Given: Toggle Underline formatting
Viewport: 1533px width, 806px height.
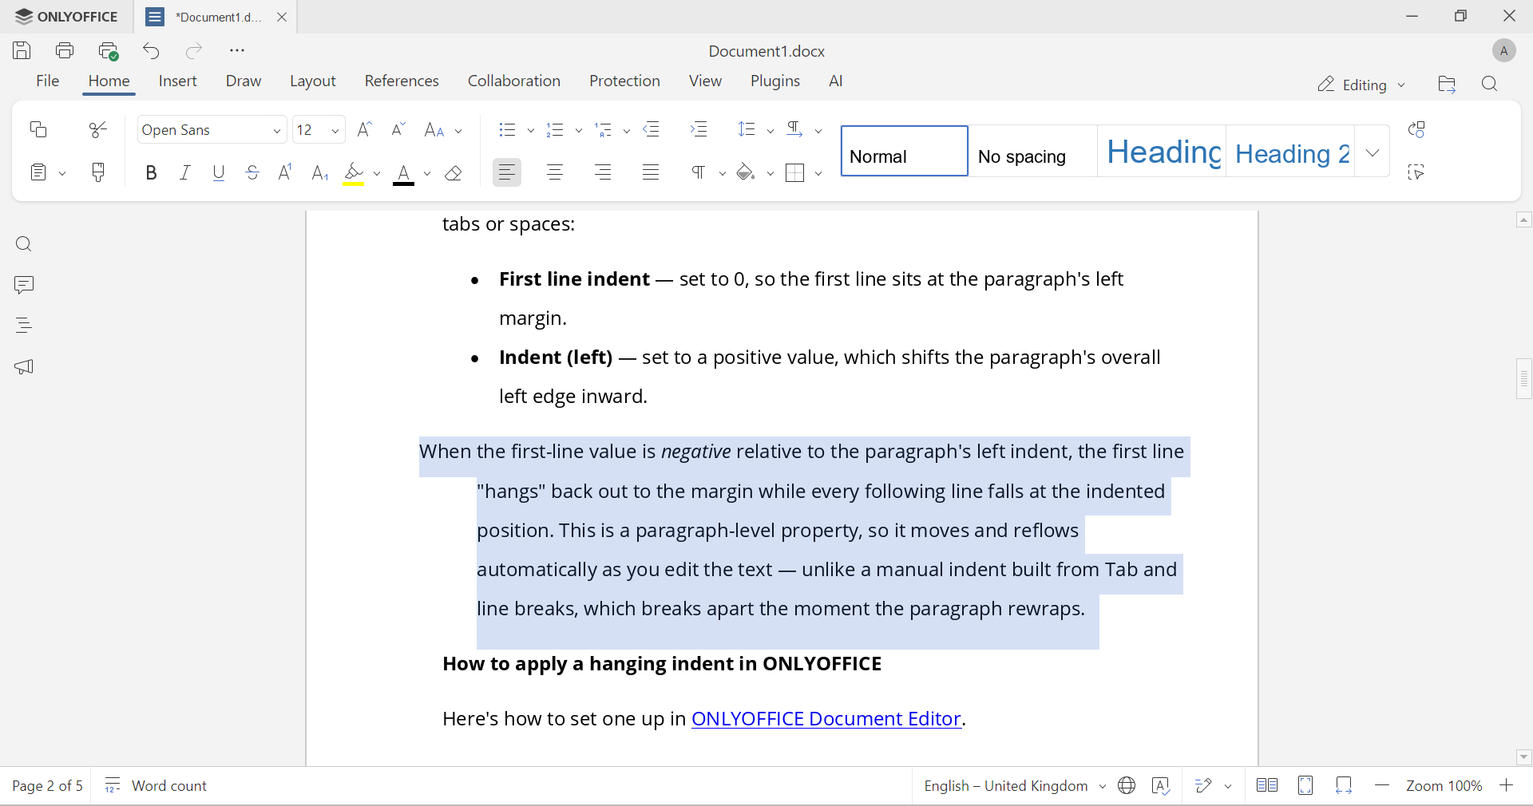Looking at the screenshot, I should [x=219, y=173].
